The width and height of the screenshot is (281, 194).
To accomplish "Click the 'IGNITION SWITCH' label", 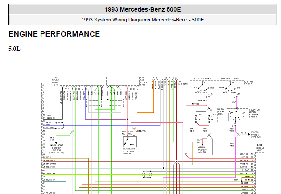I will point(249,83).
